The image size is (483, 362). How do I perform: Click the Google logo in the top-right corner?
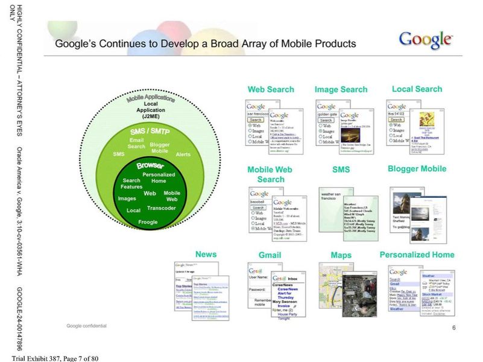(426, 40)
